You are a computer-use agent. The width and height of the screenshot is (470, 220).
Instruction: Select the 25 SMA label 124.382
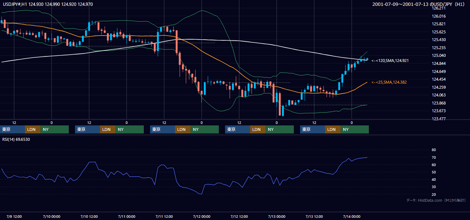click(x=390, y=82)
